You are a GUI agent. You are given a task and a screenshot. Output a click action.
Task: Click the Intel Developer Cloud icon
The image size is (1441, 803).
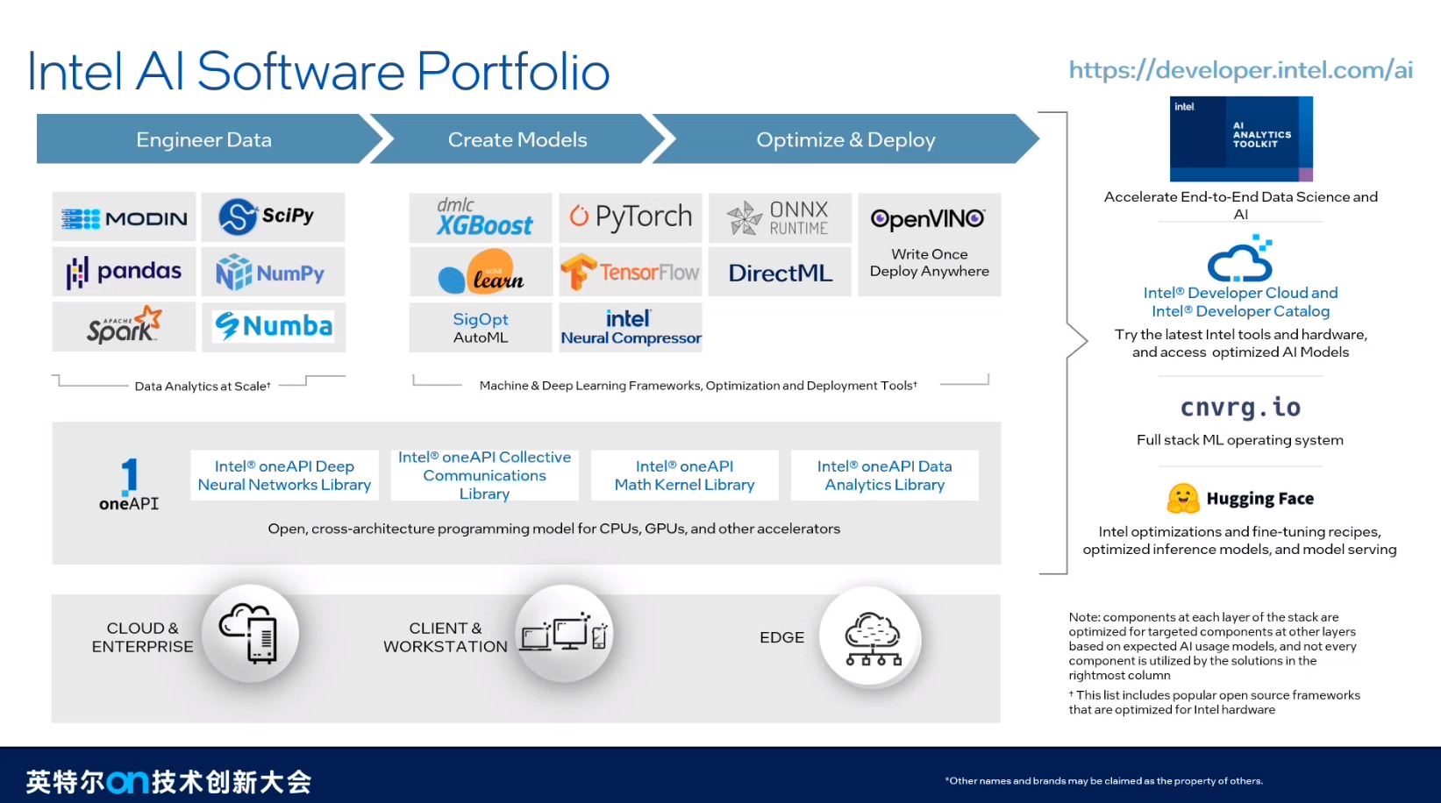(1240, 259)
